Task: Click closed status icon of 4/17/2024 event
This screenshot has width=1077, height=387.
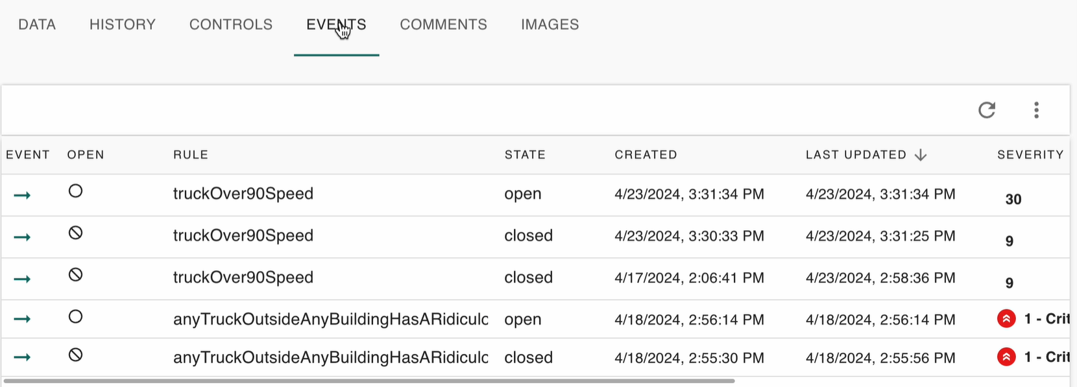Action: point(76,275)
